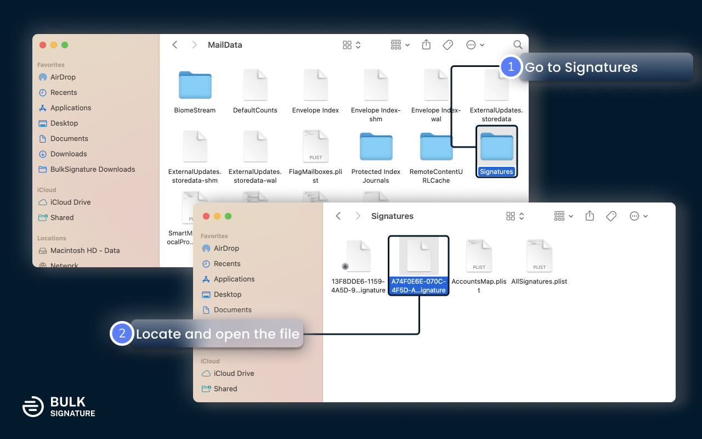Open view mode switcher in Signatures window
This screenshot has width=702, height=439.
coord(515,216)
